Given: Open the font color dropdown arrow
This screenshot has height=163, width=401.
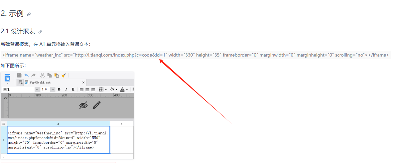Looking at the screenshot, I should point(127,89).
